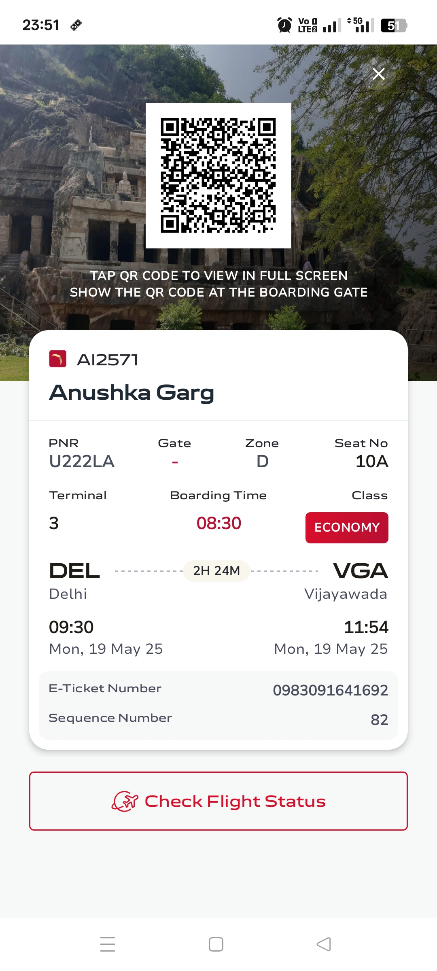Tap the 2H 24M flight duration pill
437x971 pixels.
click(216, 571)
